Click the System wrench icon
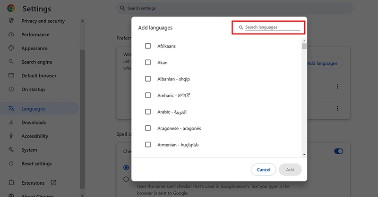This screenshot has height=197, width=378. pos(11,149)
